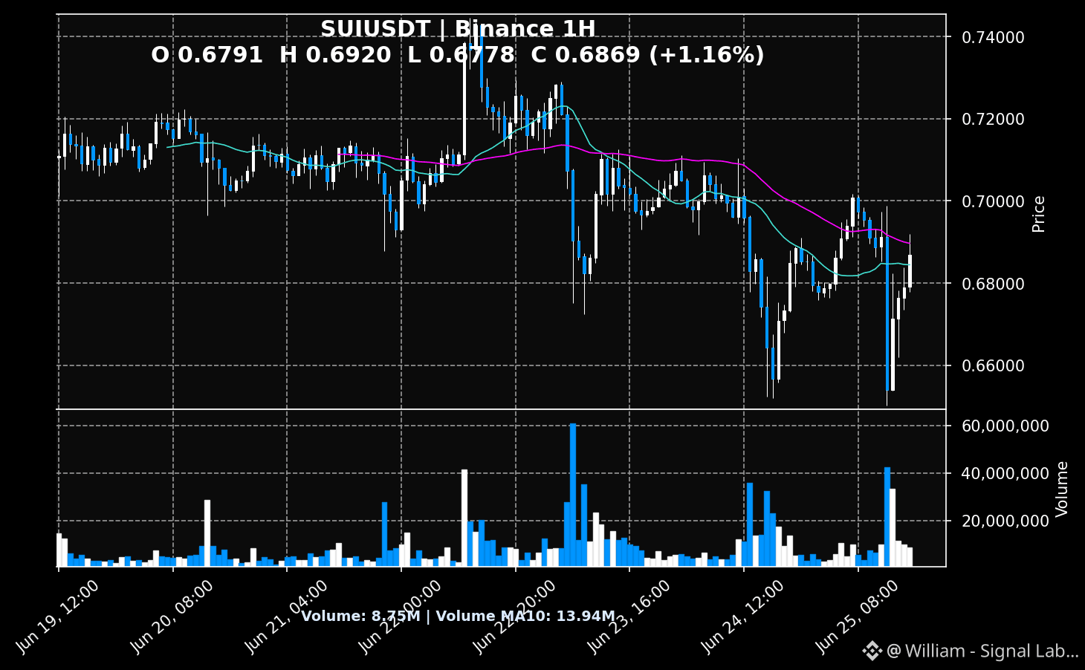Click the vertical "Volume" axis title

[1062, 489]
